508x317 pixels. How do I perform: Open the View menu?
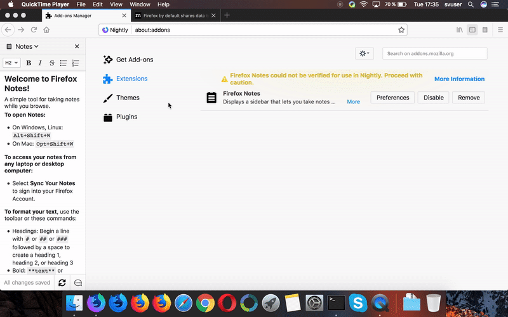click(x=116, y=4)
